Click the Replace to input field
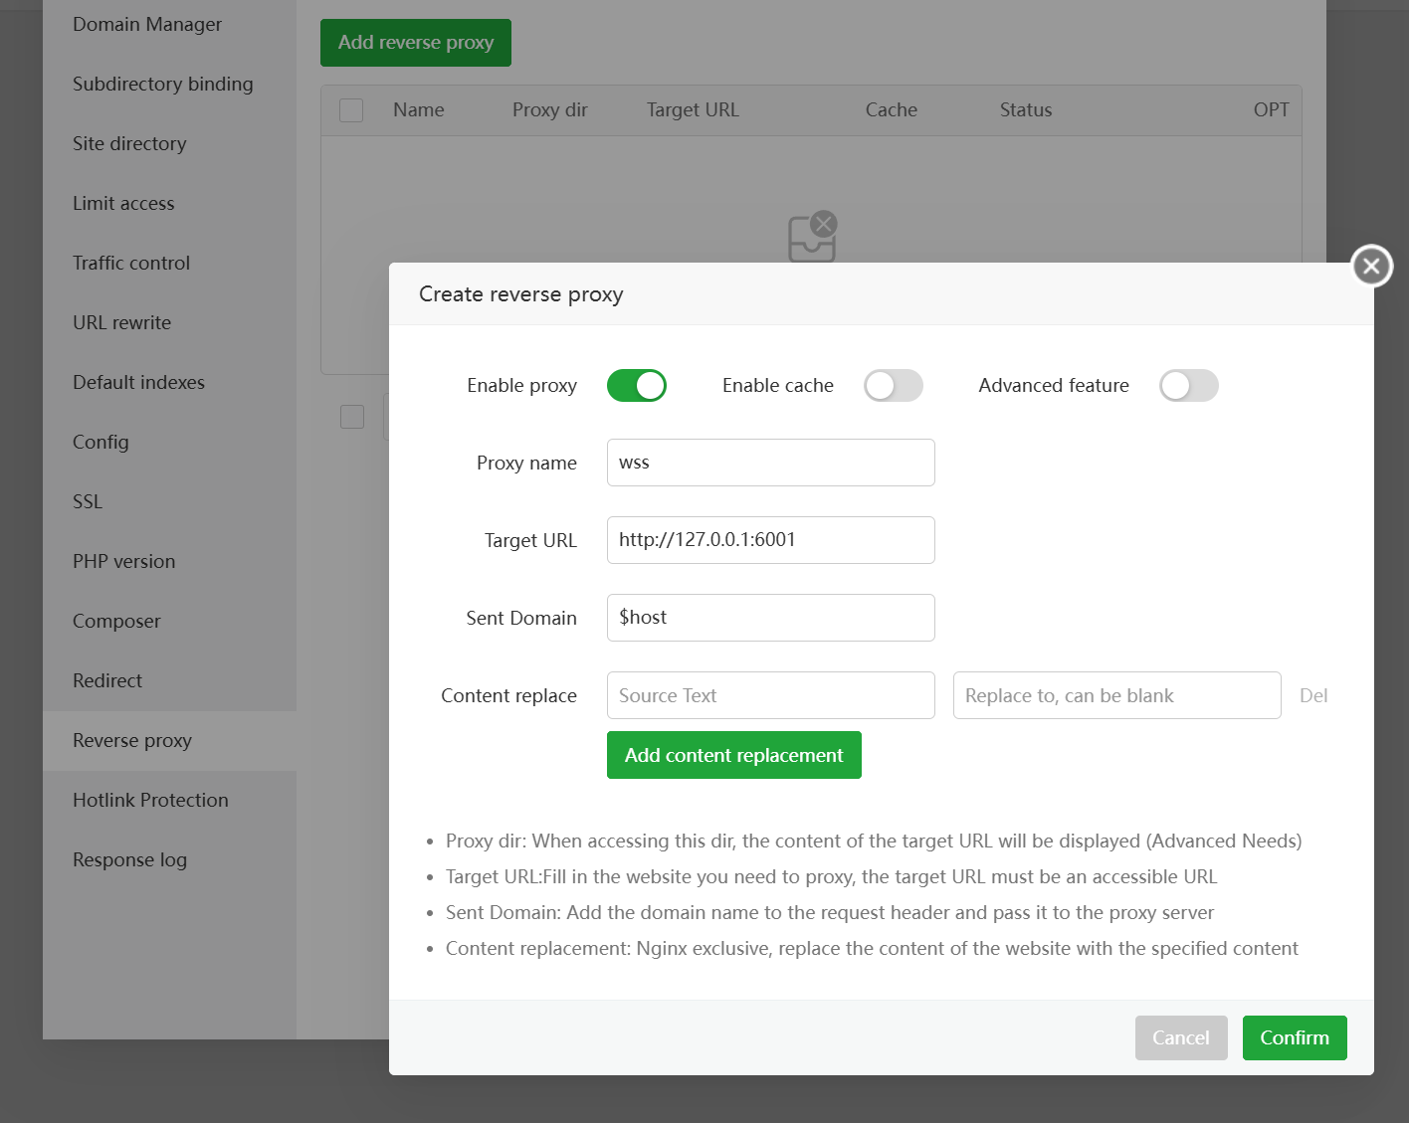 click(x=1117, y=695)
